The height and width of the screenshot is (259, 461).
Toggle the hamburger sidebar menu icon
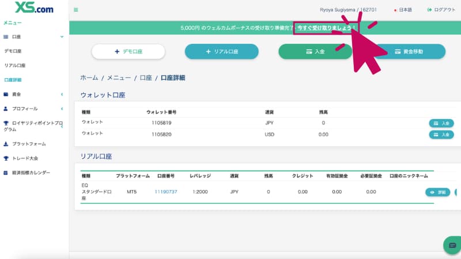pos(76,10)
